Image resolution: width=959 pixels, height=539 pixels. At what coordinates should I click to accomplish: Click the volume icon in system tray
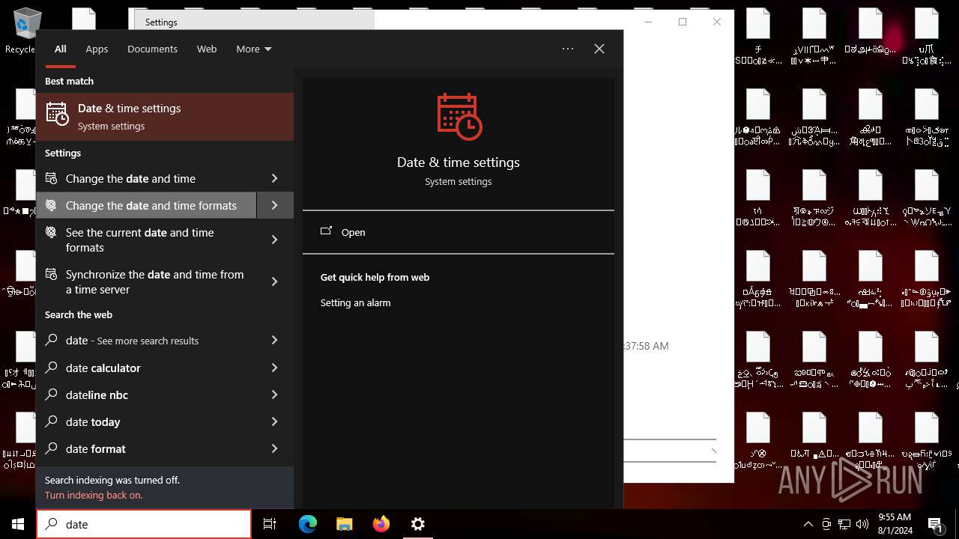(862, 524)
